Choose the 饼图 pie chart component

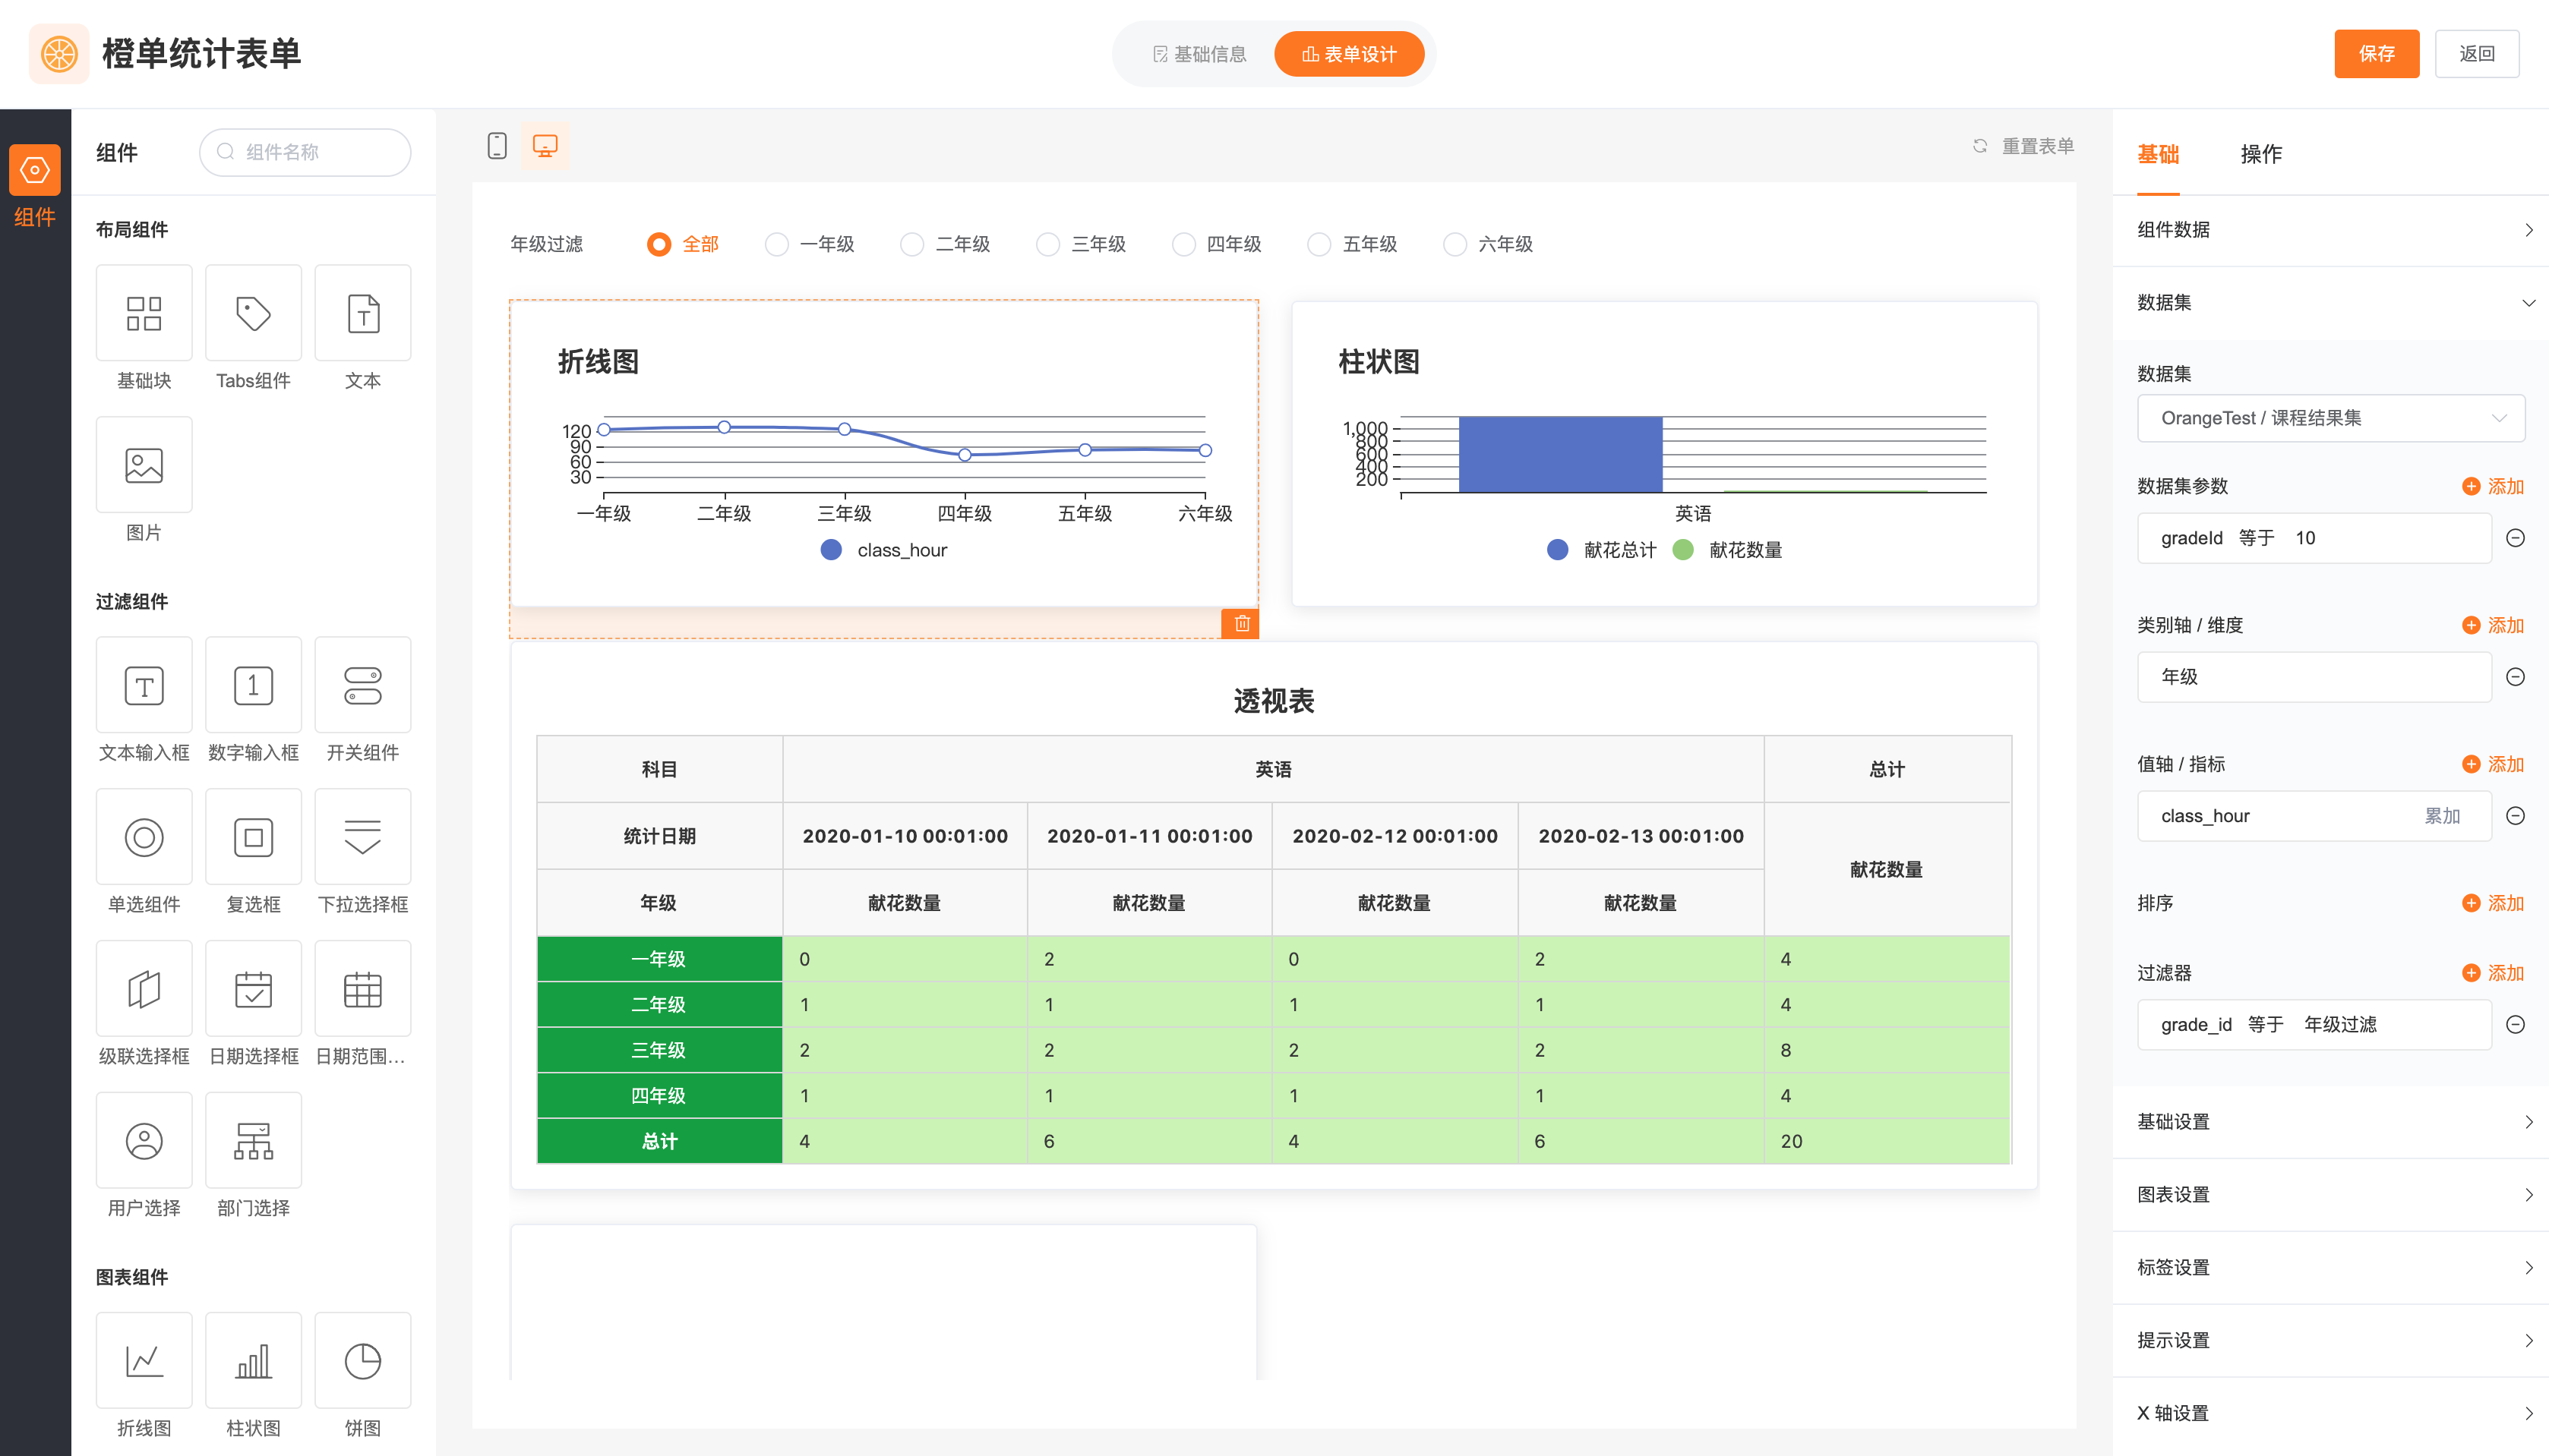pos(362,1361)
